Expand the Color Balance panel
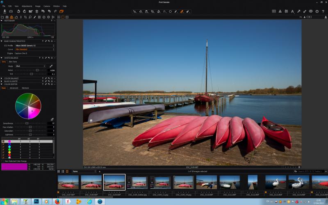Screen dimensions: 328x205 (x=2, y=78)
